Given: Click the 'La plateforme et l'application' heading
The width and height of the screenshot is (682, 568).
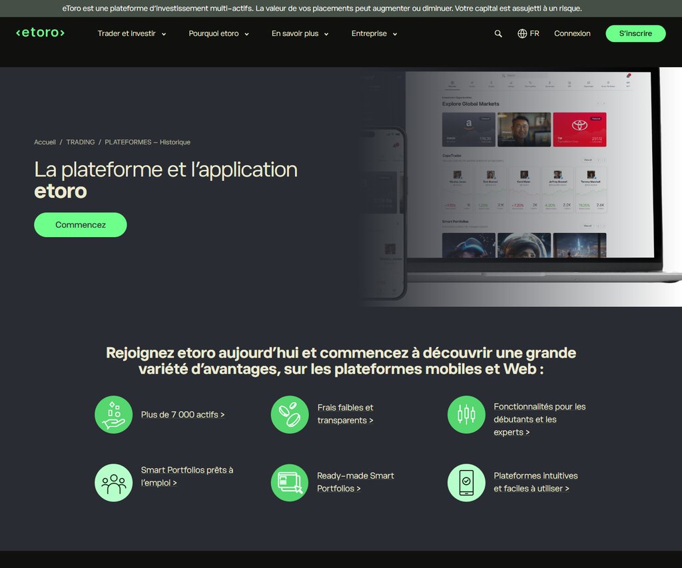Looking at the screenshot, I should pyautogui.click(x=166, y=180).
